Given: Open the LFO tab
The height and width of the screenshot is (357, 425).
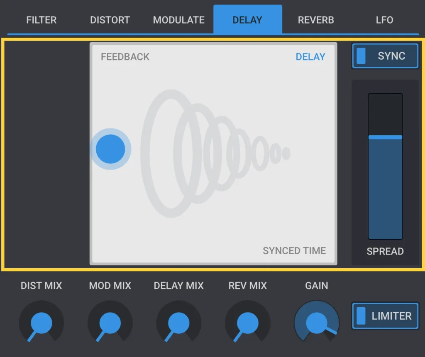Looking at the screenshot, I should pyautogui.click(x=384, y=20).
